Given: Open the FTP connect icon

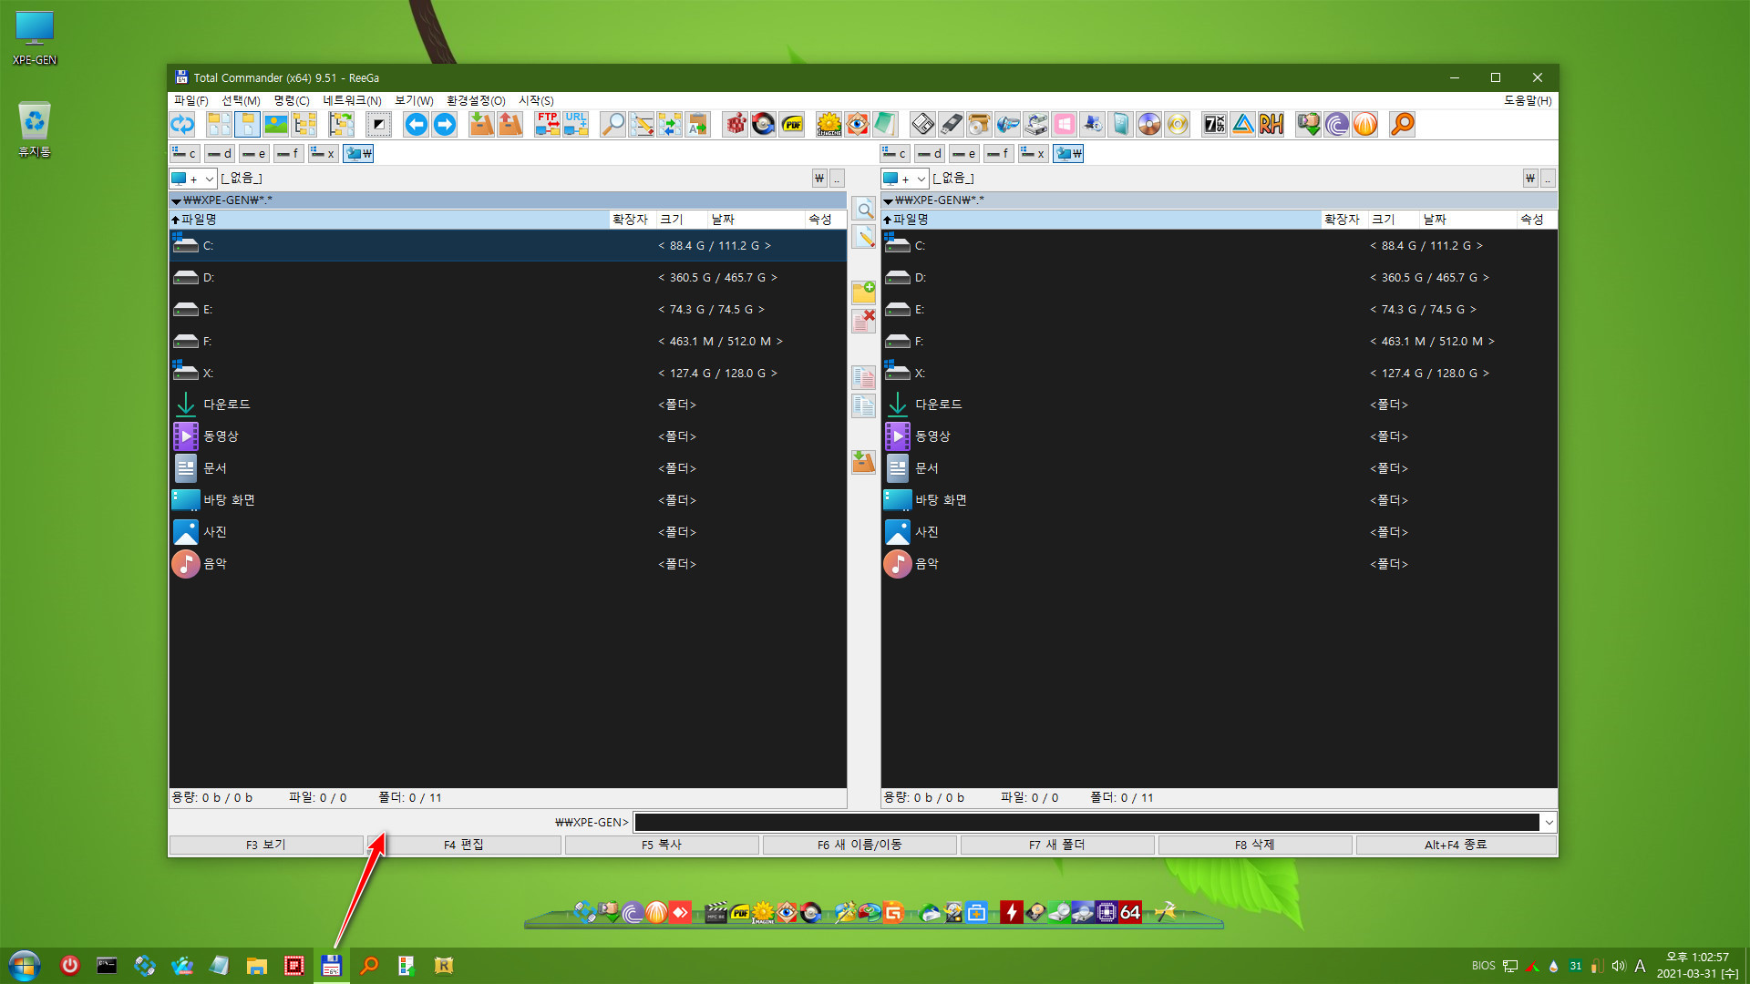Looking at the screenshot, I should coord(547,124).
